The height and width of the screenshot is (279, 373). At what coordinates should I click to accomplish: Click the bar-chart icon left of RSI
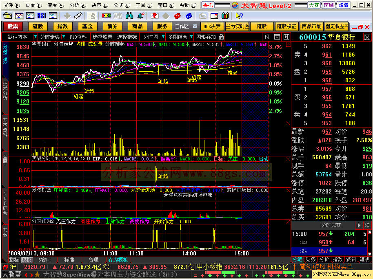[x=30, y=16]
